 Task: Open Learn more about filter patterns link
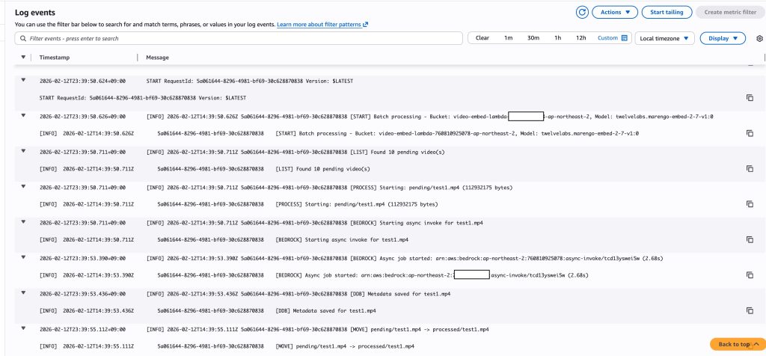322,25
